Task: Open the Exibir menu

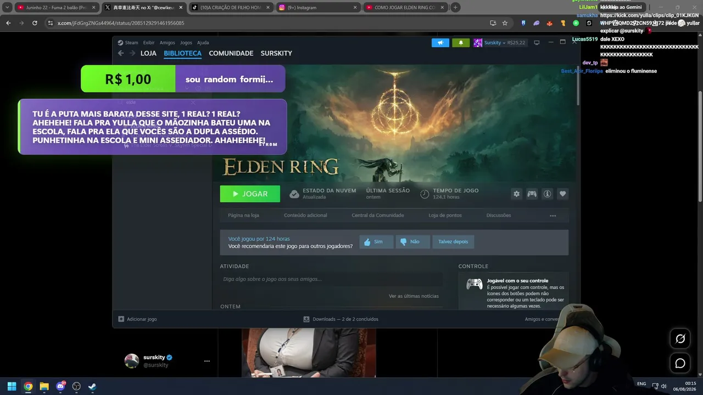Action: pyautogui.click(x=149, y=43)
